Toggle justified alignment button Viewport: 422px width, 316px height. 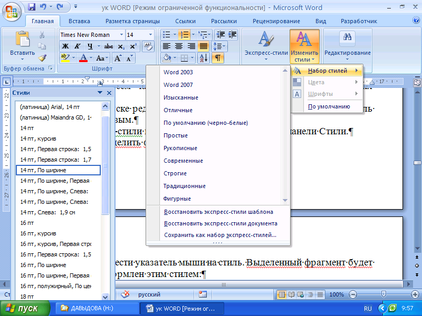tap(204, 46)
